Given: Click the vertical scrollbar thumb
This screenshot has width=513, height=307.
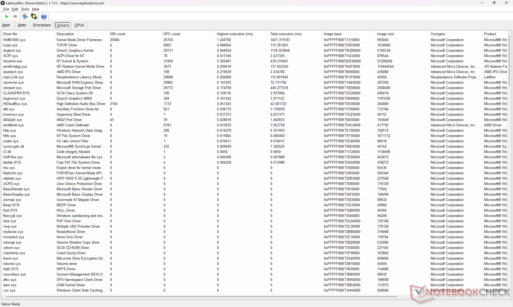Looking at the screenshot, I should point(510,61).
